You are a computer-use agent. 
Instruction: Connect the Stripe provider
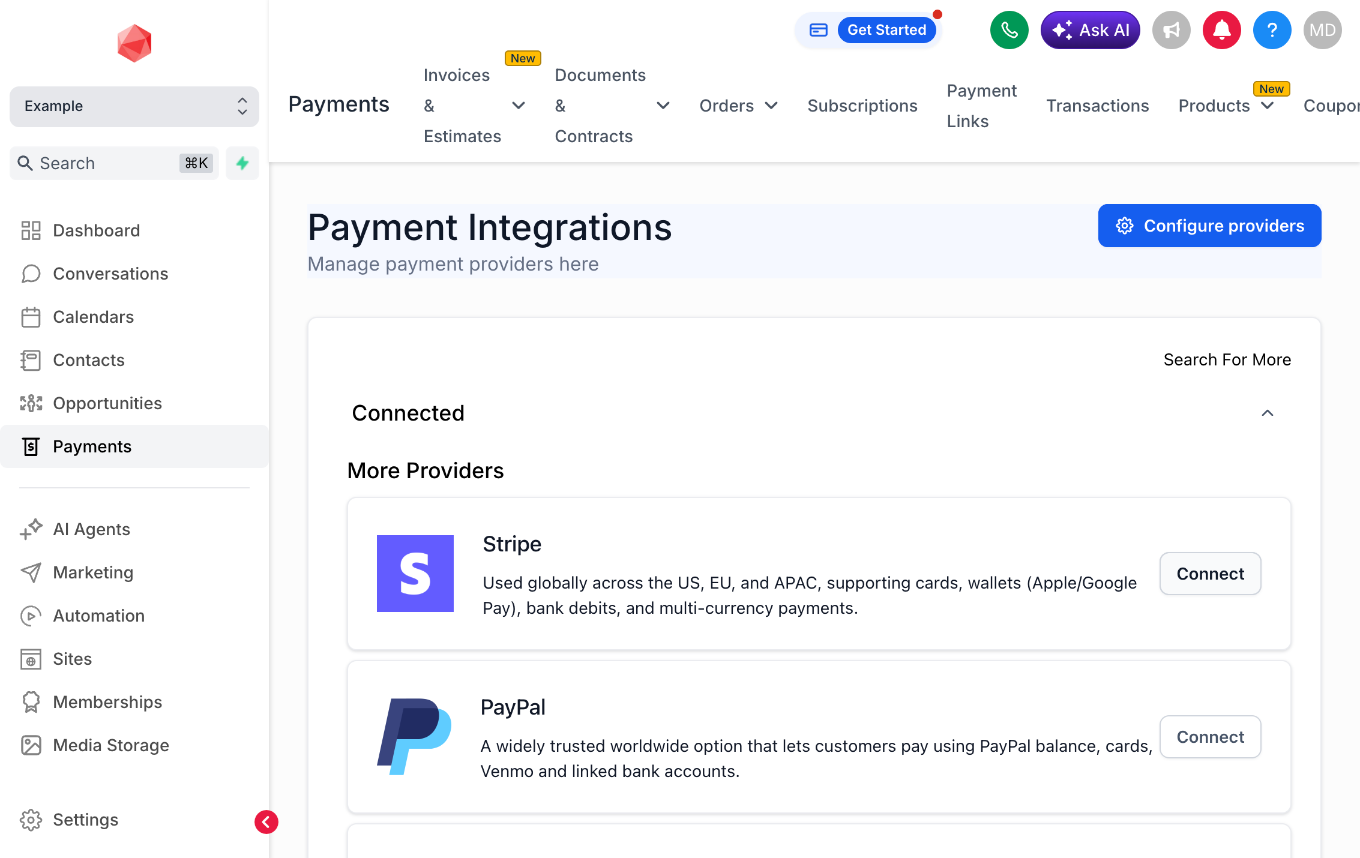[1210, 574]
